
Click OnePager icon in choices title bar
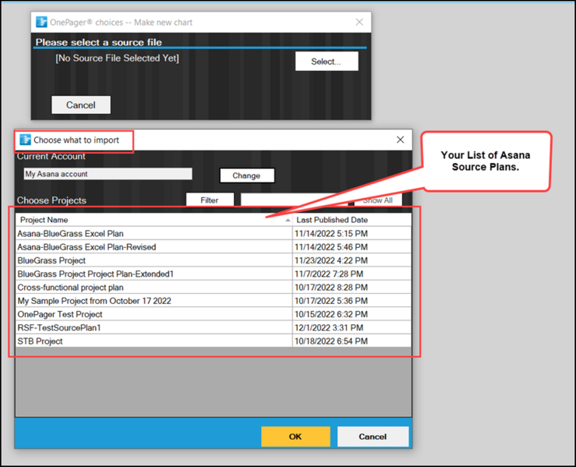point(41,22)
